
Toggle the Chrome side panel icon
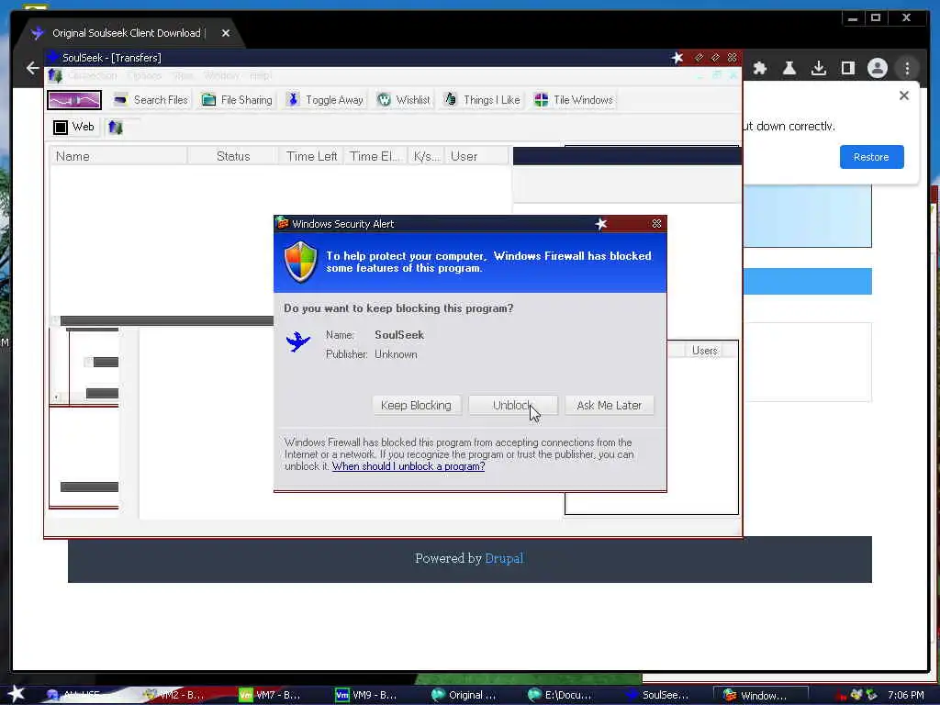pos(847,68)
